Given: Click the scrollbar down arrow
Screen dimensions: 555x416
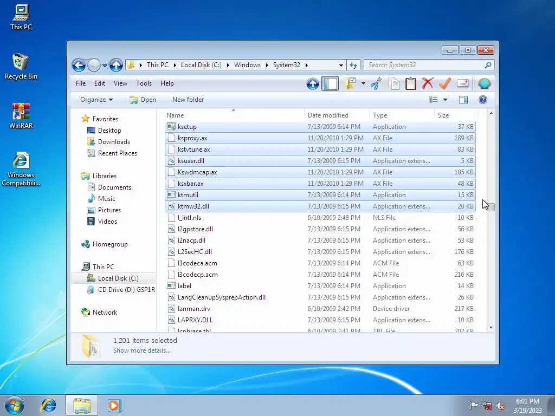Looking at the screenshot, I should tap(491, 328).
